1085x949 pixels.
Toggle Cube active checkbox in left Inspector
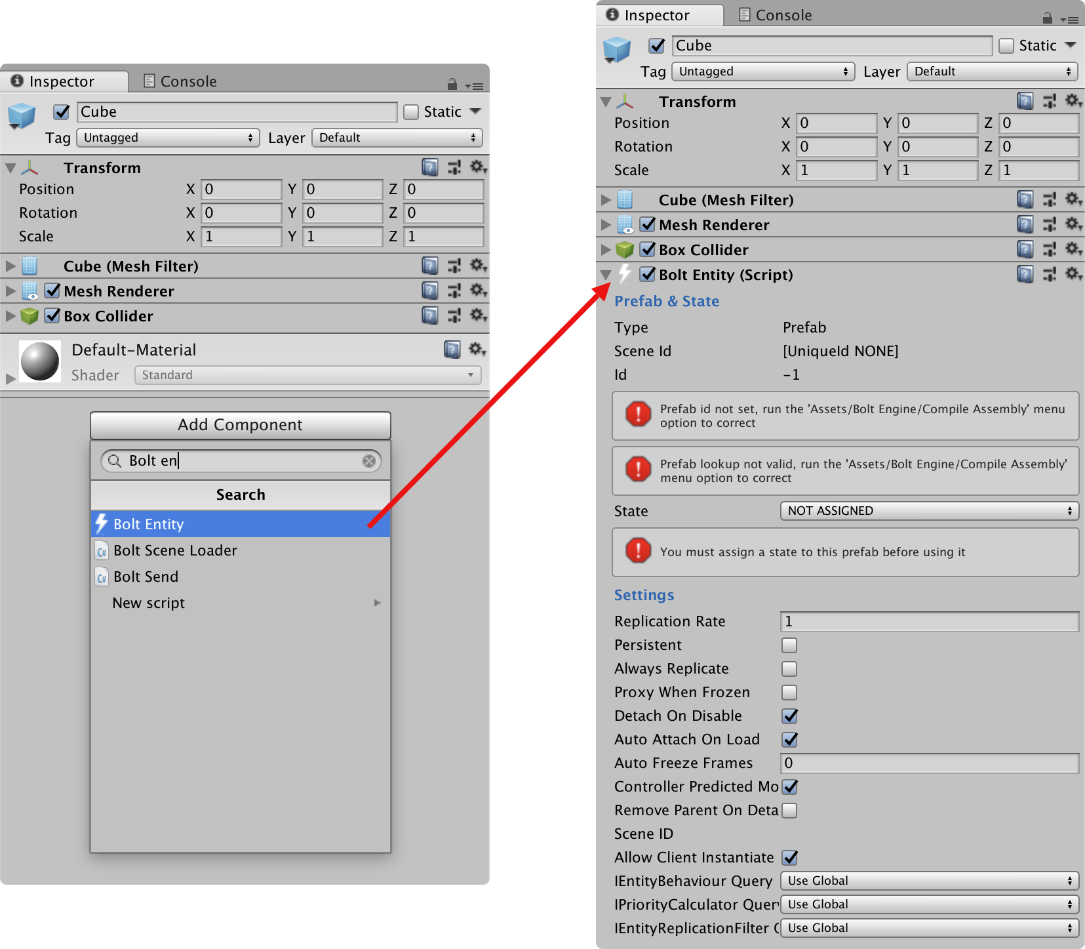pyautogui.click(x=62, y=112)
